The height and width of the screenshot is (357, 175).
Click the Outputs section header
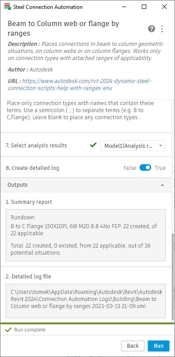point(86,185)
